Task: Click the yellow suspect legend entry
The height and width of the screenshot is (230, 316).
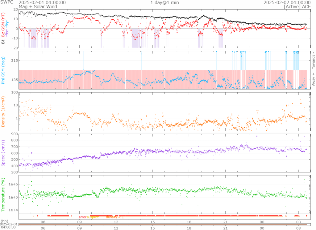Action: (x=93, y=217)
